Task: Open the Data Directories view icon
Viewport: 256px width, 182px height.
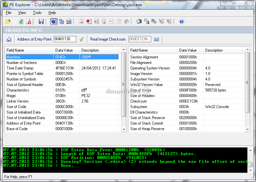Action: click(x=61, y=22)
